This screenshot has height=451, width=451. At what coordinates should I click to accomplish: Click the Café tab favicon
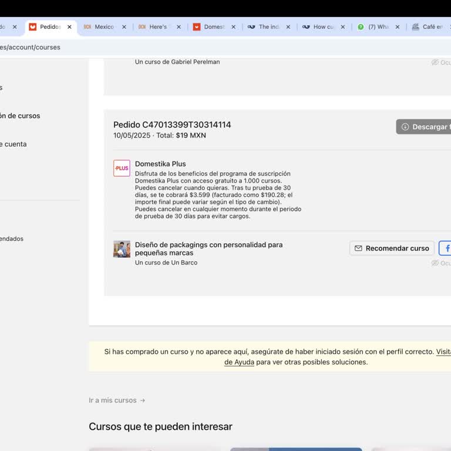click(415, 27)
